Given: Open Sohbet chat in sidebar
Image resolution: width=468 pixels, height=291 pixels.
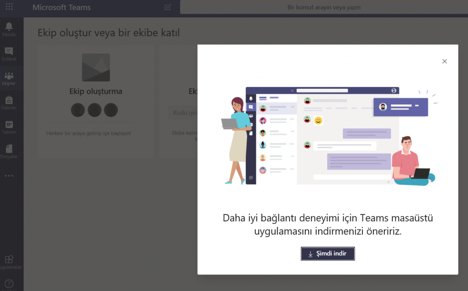Looking at the screenshot, I should [9, 54].
